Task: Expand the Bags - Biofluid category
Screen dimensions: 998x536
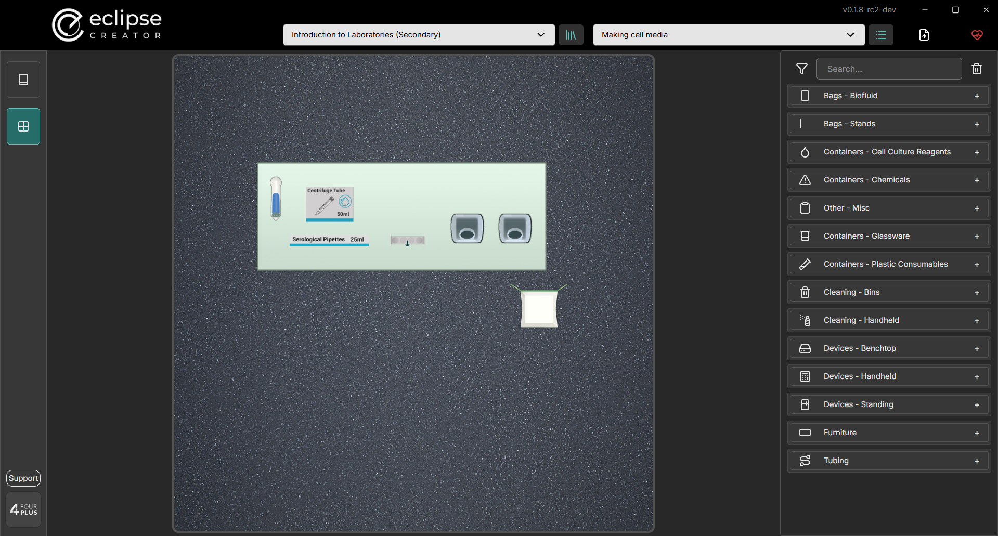Action: 977,96
